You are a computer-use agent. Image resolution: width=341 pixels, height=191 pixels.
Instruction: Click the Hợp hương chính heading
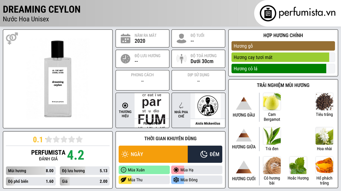coord(283,35)
